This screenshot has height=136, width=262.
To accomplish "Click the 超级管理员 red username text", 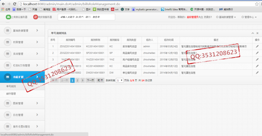I will (x=192, y=17).
